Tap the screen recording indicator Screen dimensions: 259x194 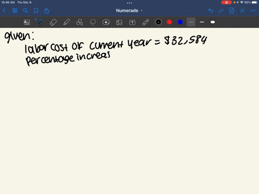click(226, 3)
